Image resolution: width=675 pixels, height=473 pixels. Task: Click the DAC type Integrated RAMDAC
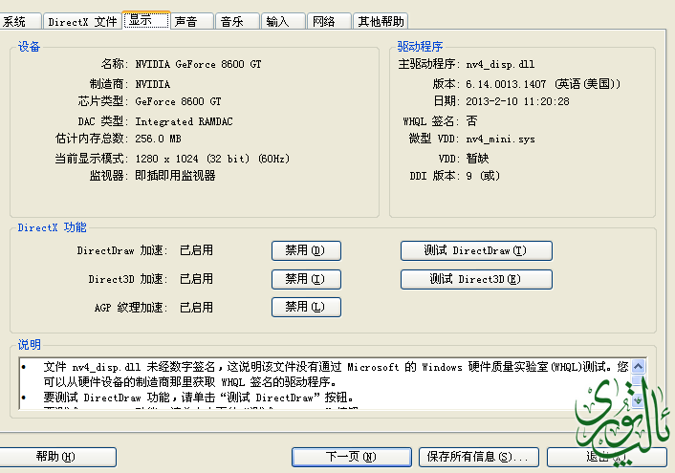click(x=184, y=121)
